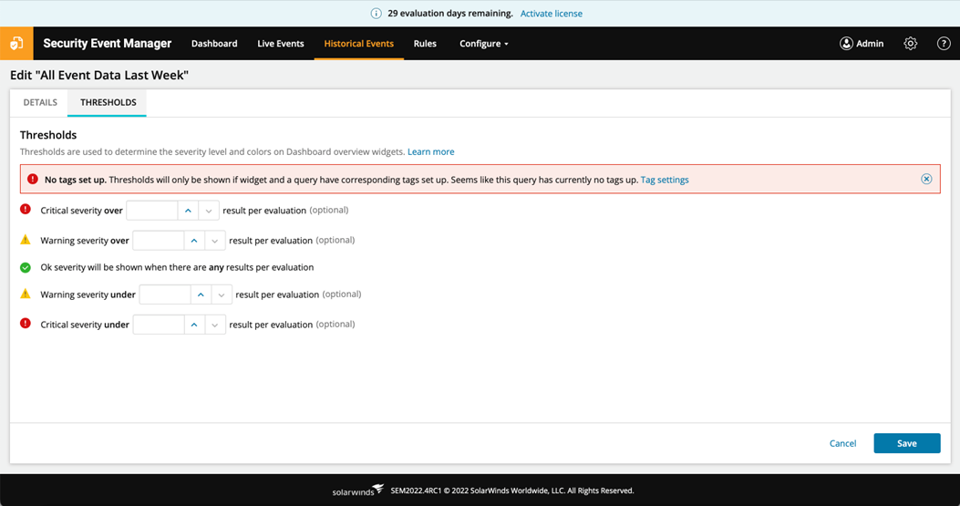
Task: Select the THRESHOLDS tab
Action: pyautogui.click(x=108, y=102)
